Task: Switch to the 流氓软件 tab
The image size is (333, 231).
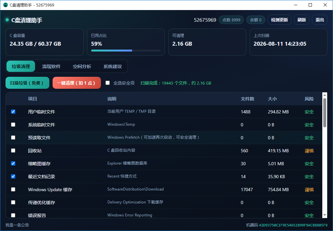Action: 51,66
